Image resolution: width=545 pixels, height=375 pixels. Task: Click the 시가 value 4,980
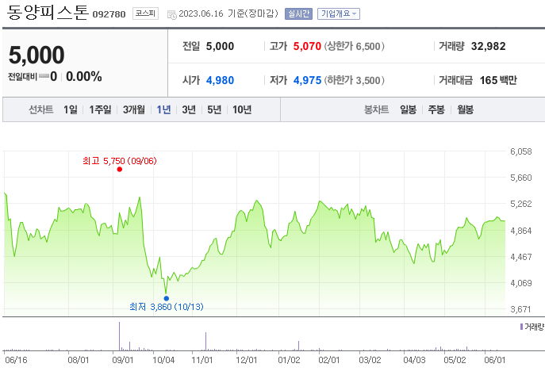coord(220,80)
